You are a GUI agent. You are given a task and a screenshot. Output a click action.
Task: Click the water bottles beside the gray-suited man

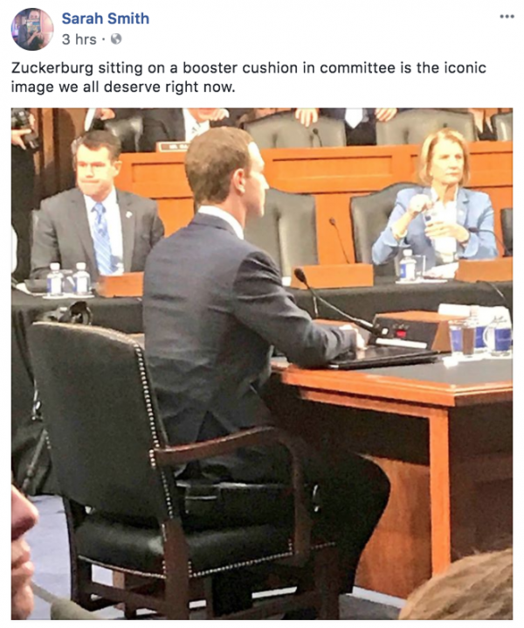point(67,280)
